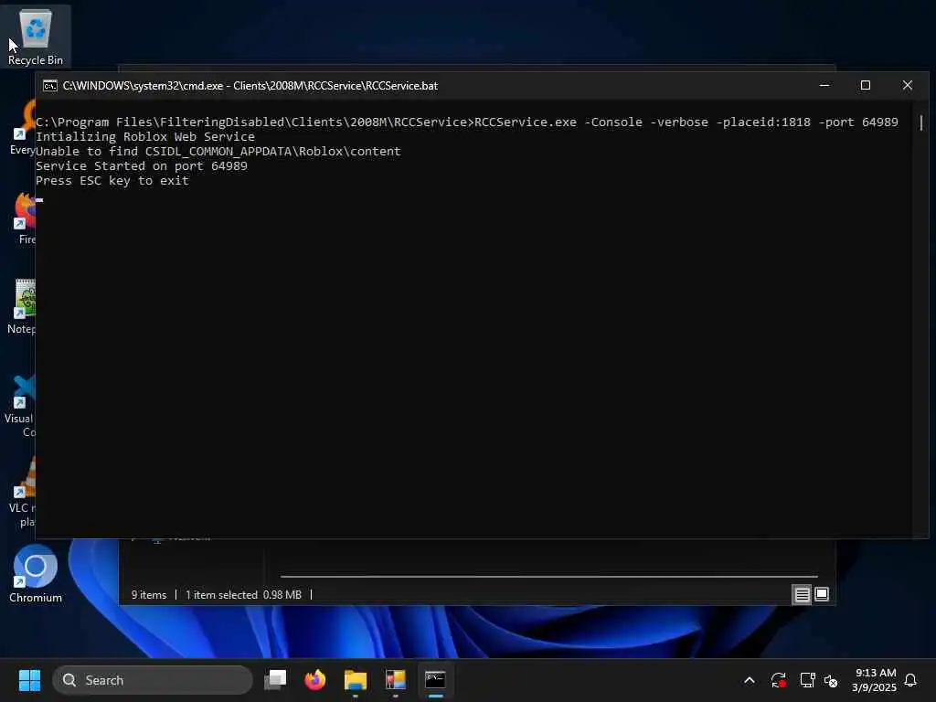936x702 pixels.
Task: Click the cmd.exe window title bar icon
Action: (50, 86)
